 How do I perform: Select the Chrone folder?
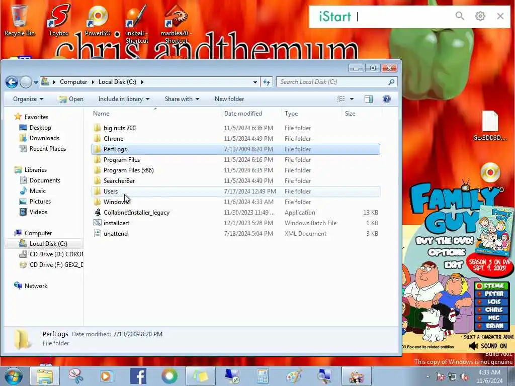pos(236,139)
